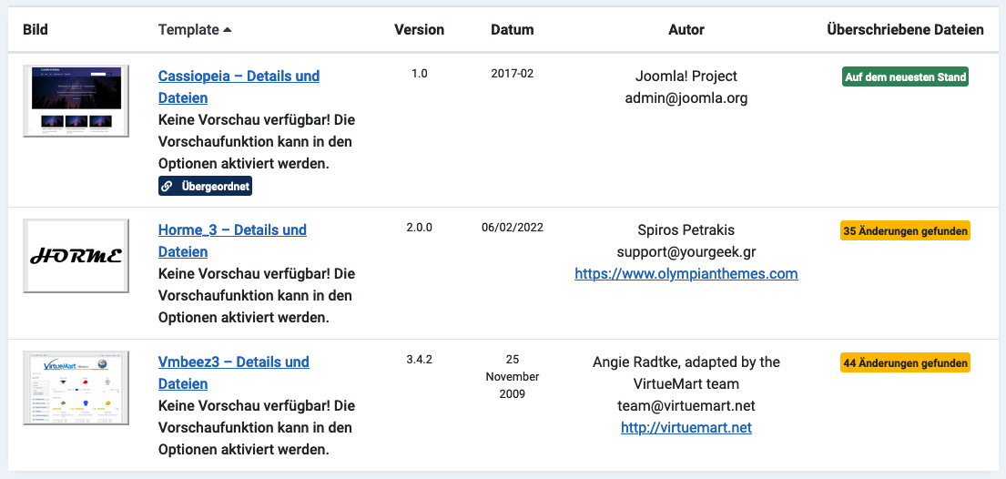Open Horme_3 – Details und Dateien link
1006x479 pixels.
(x=232, y=230)
